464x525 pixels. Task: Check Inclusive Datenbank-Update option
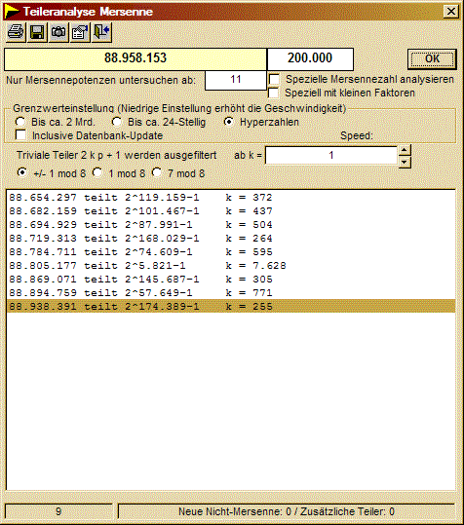[20, 135]
